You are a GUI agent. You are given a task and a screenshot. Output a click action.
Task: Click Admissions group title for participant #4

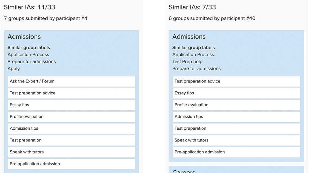point(24,37)
